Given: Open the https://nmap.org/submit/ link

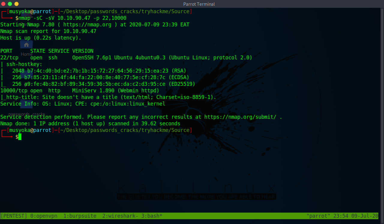Looking at the screenshot, I should point(240,117).
